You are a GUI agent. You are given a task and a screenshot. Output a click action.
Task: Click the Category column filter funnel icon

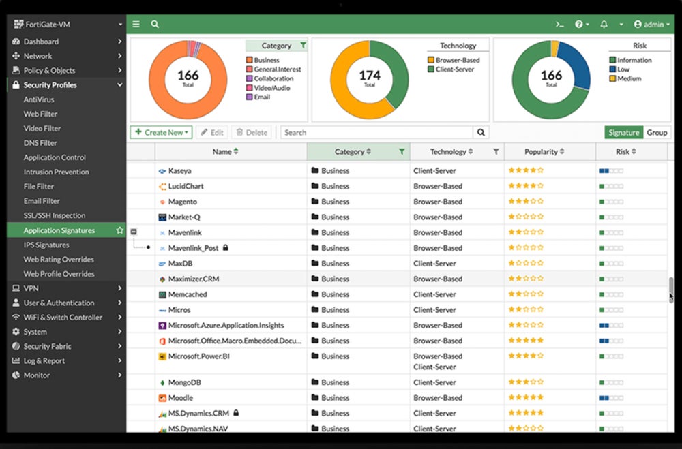[x=402, y=152]
